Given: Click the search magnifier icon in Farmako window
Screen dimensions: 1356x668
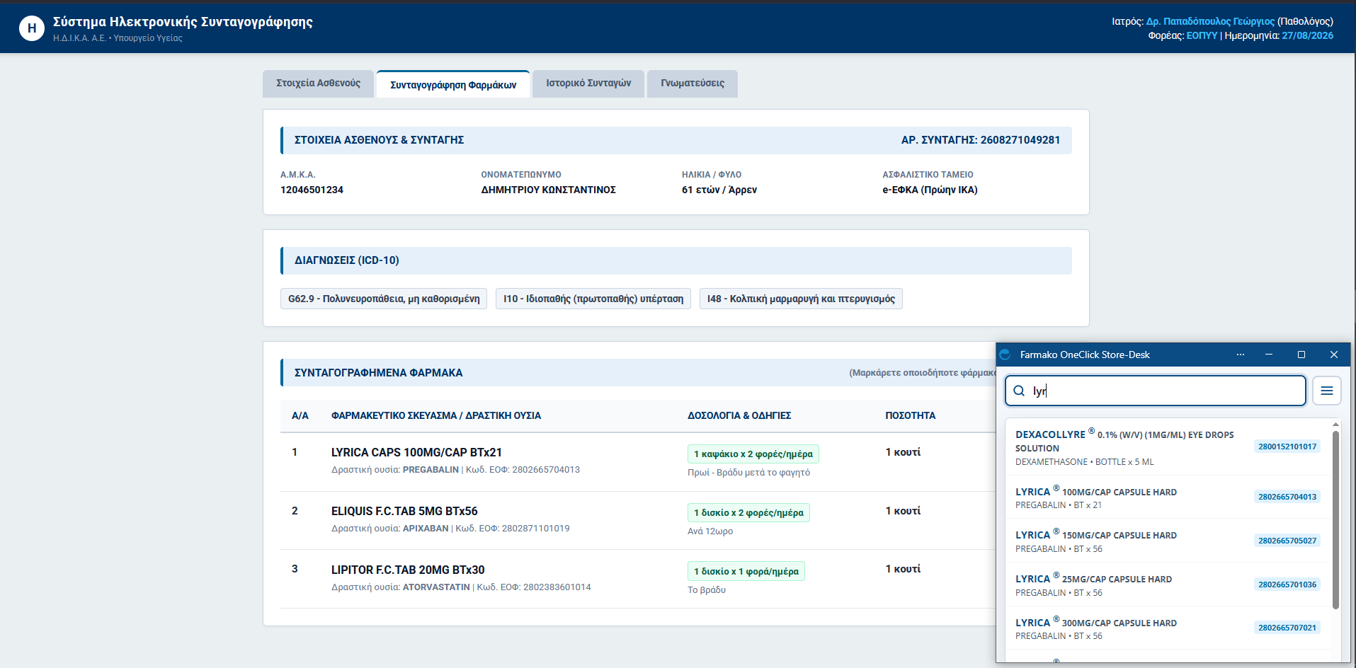Looking at the screenshot, I should coord(1019,391).
